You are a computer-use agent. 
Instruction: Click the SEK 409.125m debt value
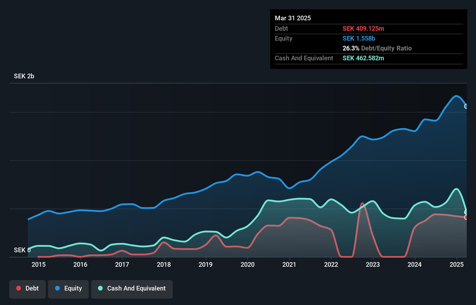pyautogui.click(x=363, y=28)
